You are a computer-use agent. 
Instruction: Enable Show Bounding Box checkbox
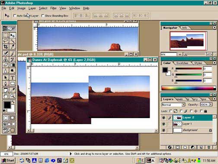click(42, 16)
